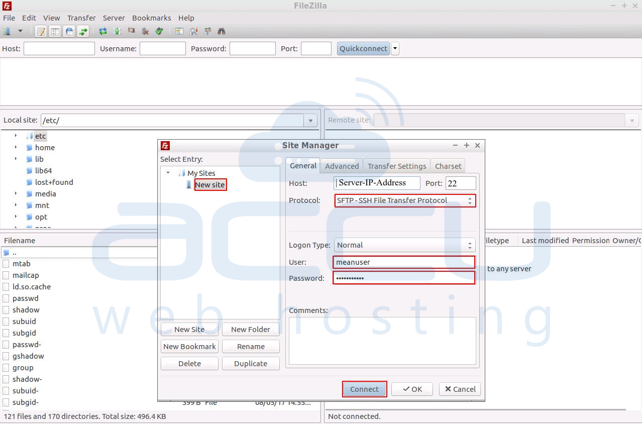Click the Site Manager Password field
The width and height of the screenshot is (642, 424).
pyautogui.click(x=404, y=278)
